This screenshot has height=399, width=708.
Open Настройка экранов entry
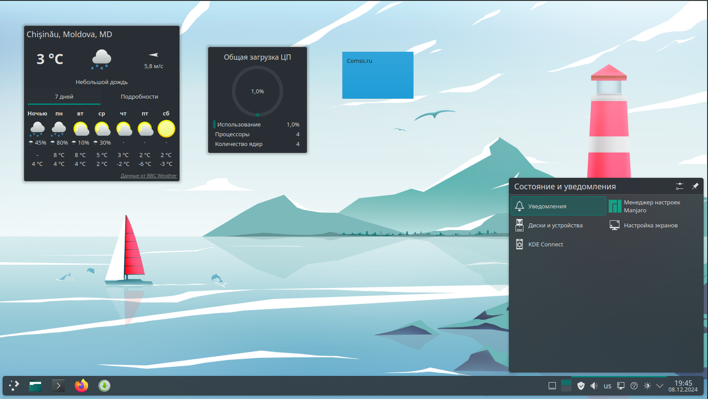(654, 225)
